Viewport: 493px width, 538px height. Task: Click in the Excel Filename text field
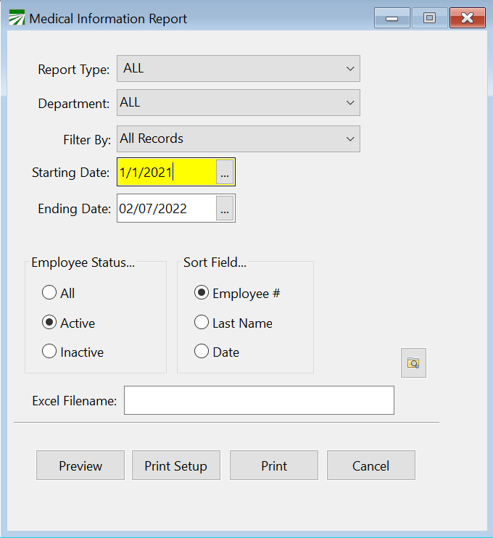(259, 400)
